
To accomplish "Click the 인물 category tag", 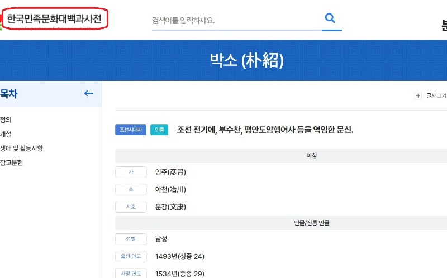I will click(x=159, y=130).
